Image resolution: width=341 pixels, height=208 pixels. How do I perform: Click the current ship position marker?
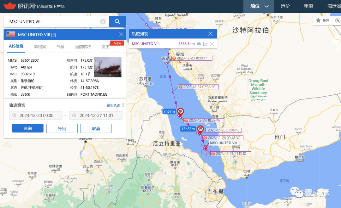pyautogui.click(x=206, y=149)
